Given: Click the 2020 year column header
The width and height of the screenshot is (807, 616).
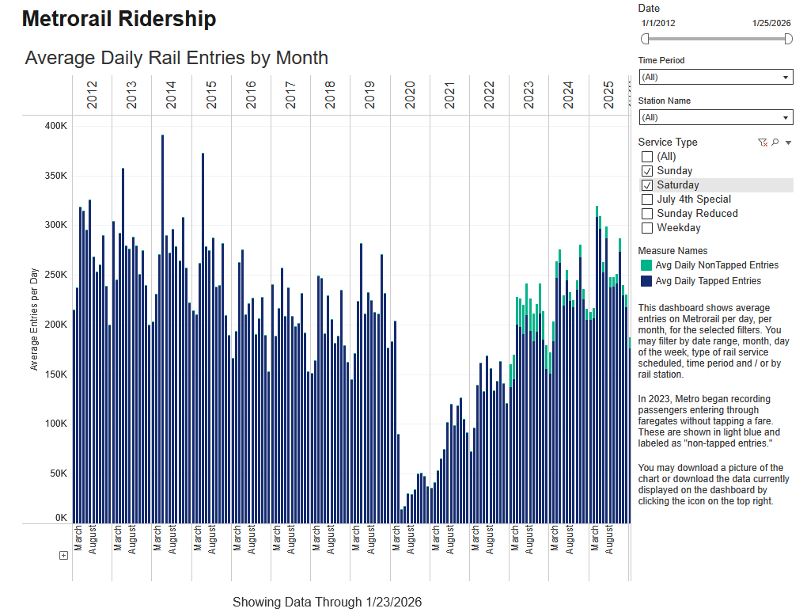Looking at the screenshot, I should (x=410, y=95).
